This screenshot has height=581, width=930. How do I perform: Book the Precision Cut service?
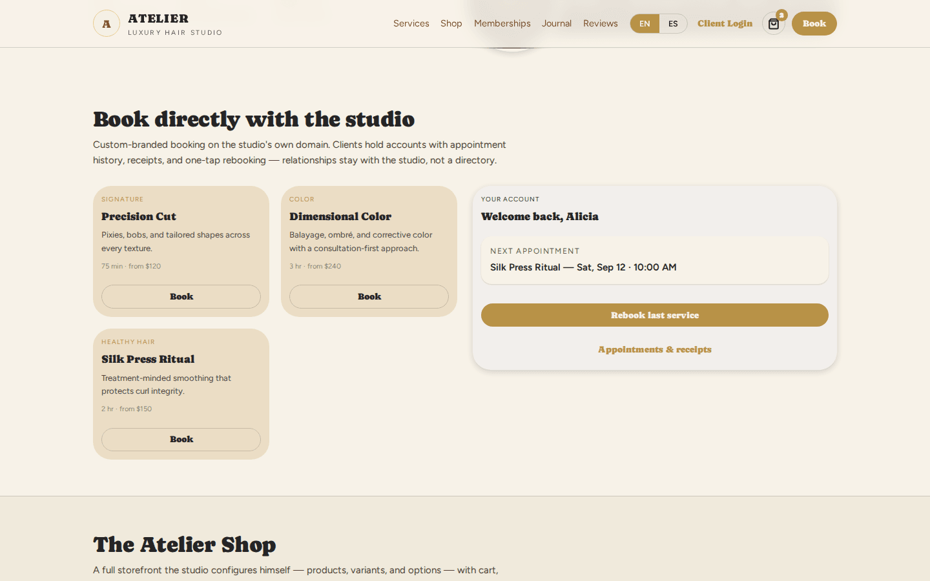(181, 296)
